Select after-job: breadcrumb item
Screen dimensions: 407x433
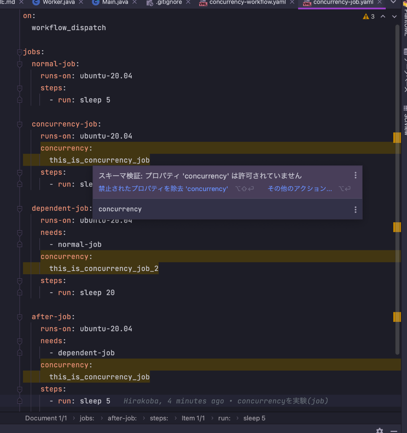pos(122,418)
